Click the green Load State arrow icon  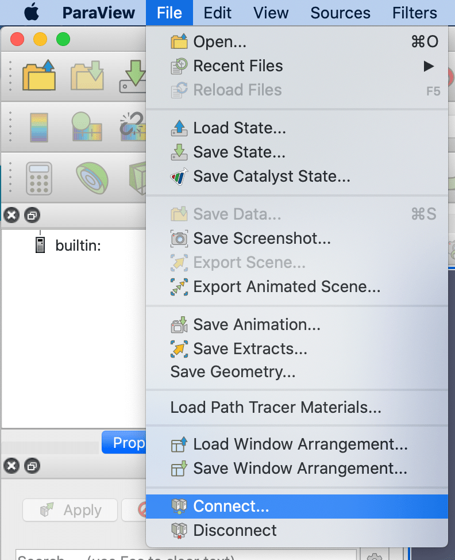[x=135, y=74]
